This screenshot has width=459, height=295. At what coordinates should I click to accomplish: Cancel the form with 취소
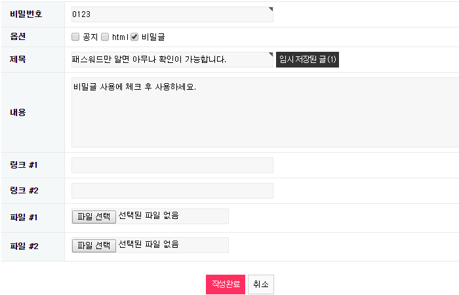coord(261,284)
